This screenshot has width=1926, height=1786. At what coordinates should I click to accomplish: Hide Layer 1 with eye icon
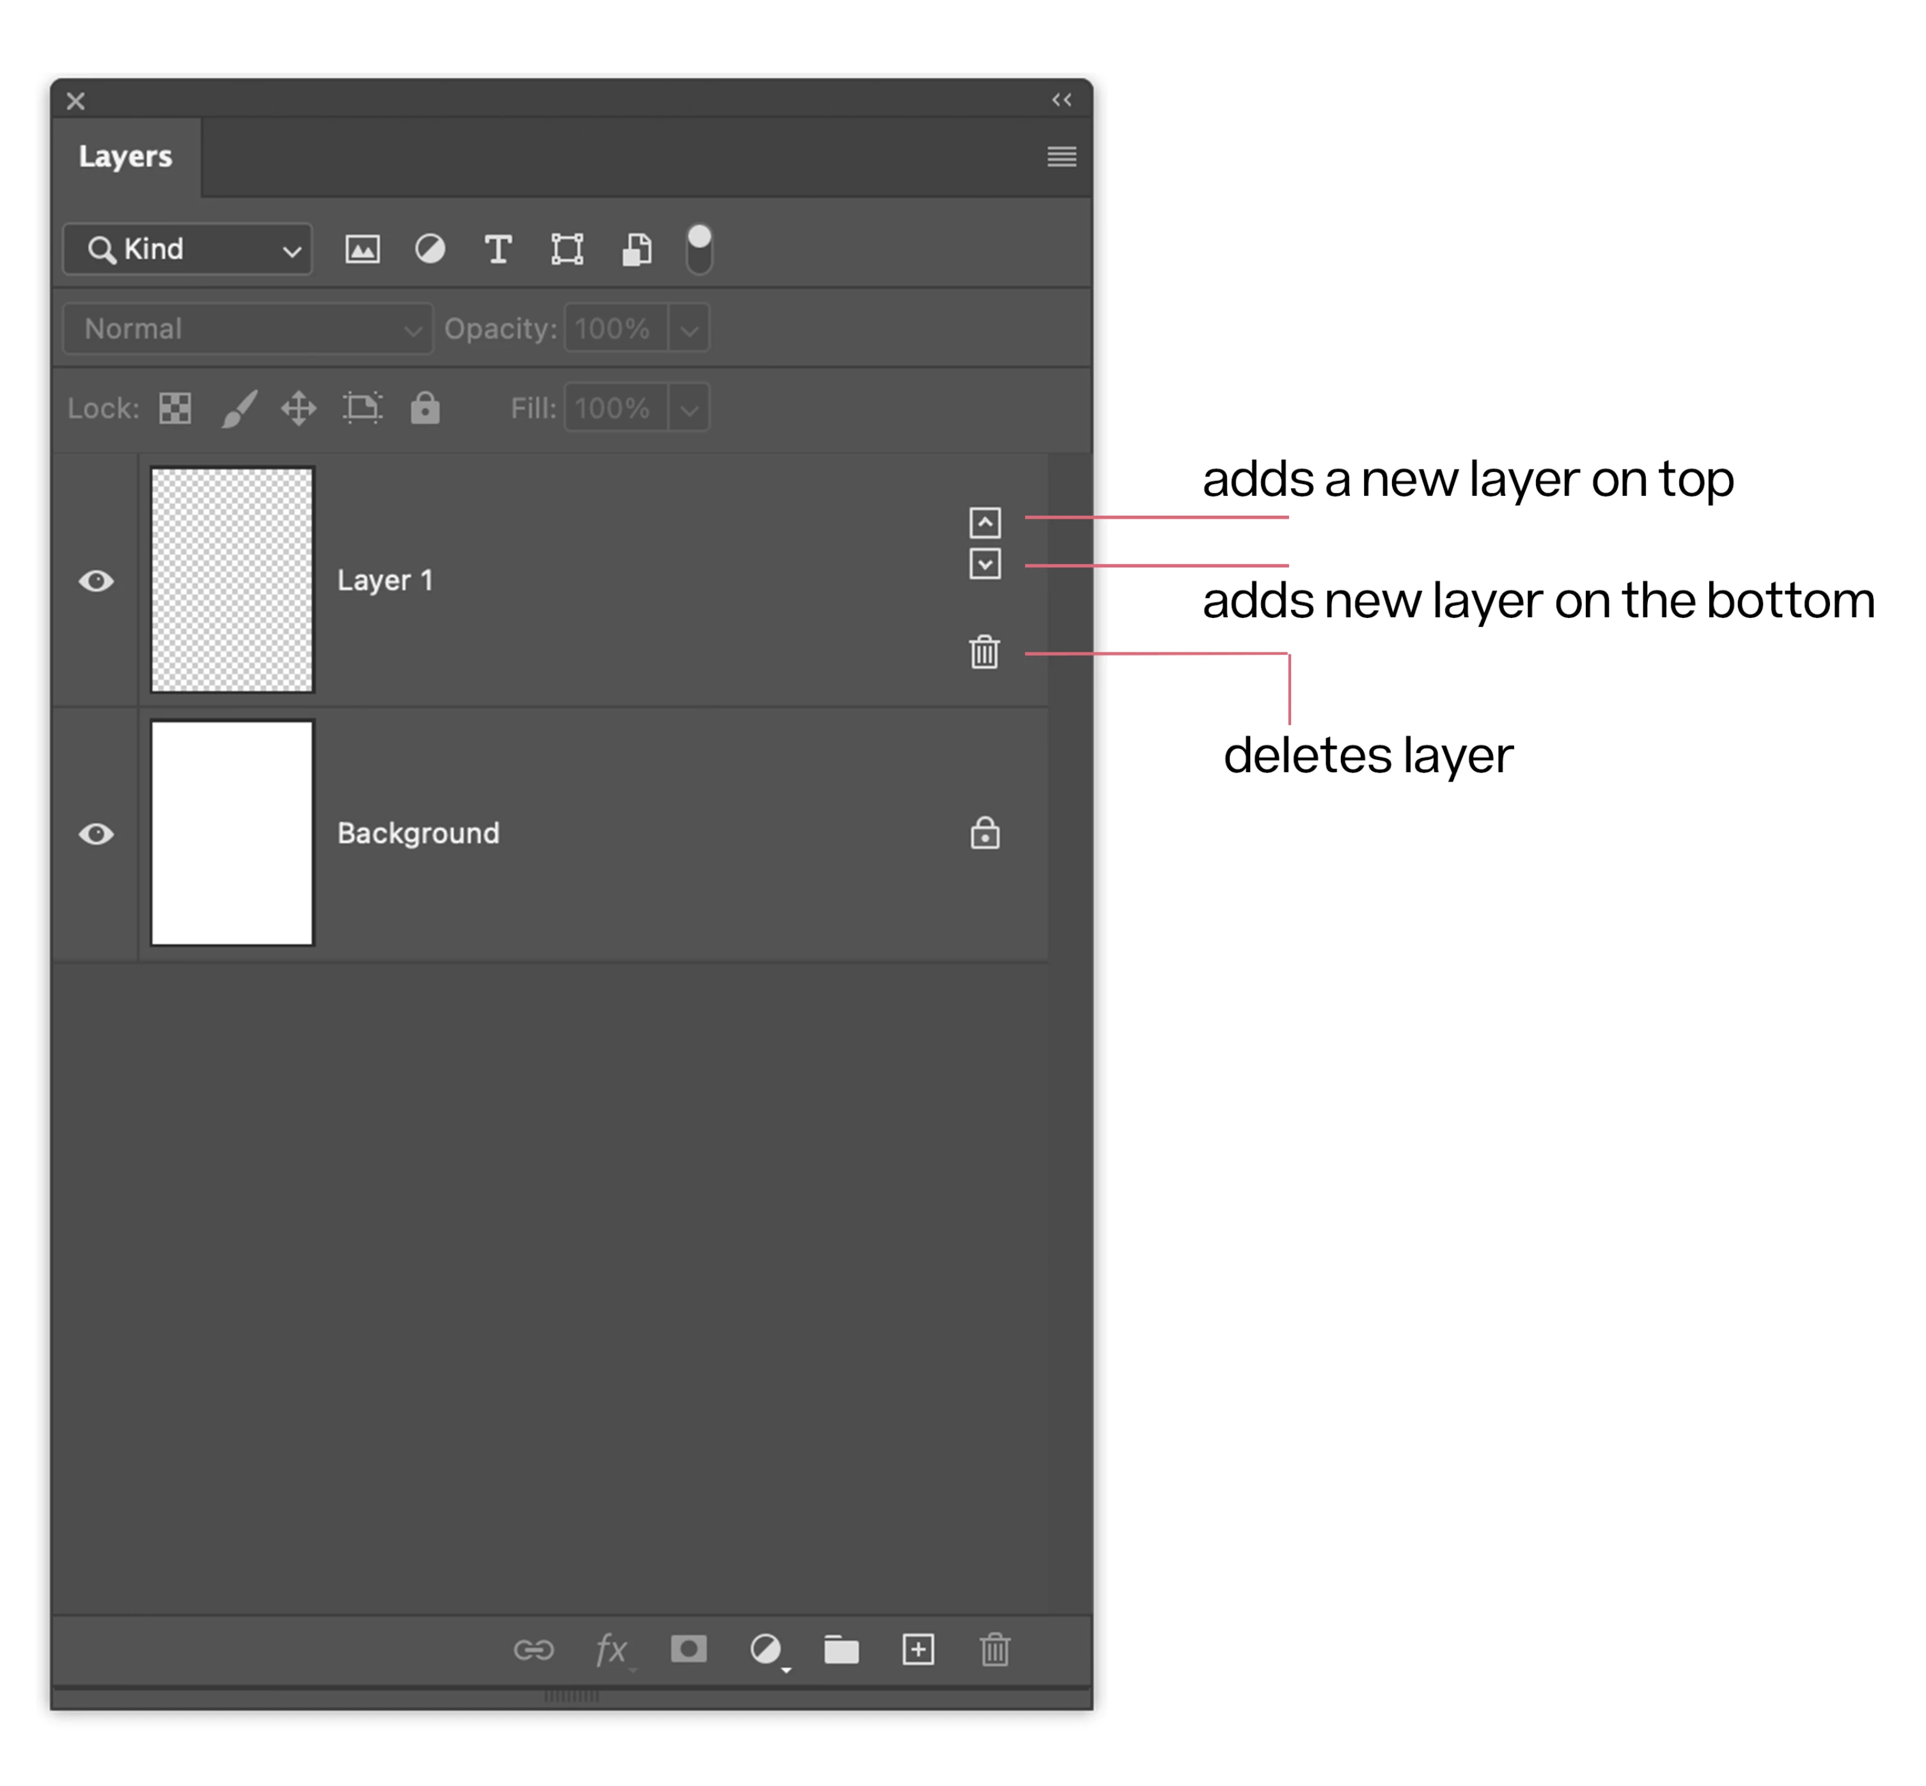[x=96, y=581]
